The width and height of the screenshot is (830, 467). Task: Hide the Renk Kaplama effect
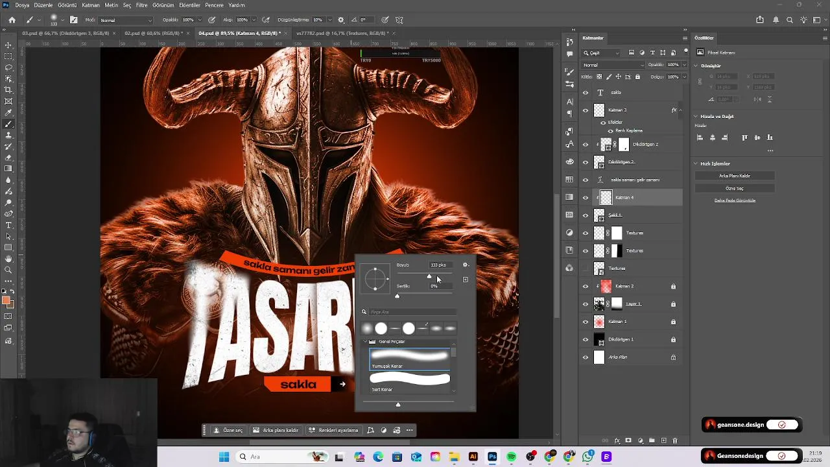[x=610, y=130]
